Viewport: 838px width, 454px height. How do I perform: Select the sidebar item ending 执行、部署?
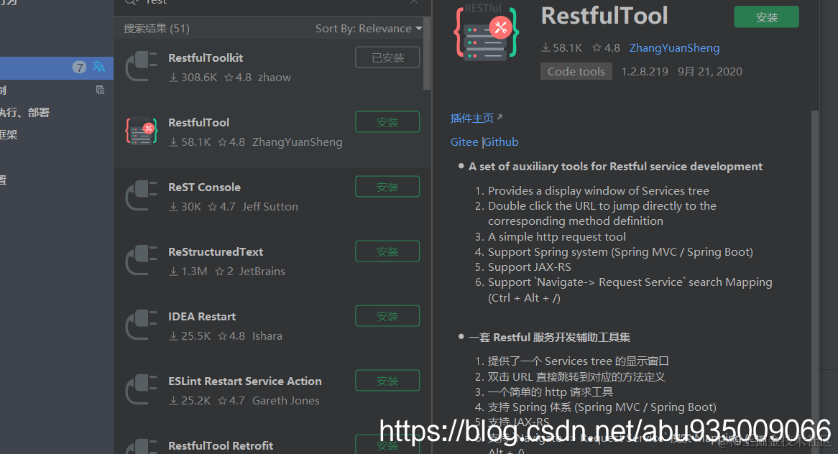(24, 113)
